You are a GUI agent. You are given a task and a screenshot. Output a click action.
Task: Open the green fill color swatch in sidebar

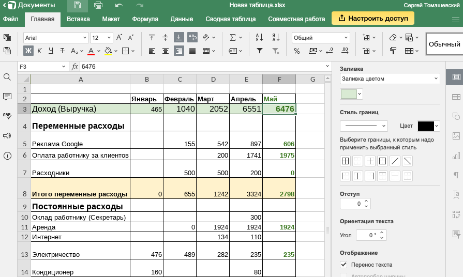coord(351,94)
